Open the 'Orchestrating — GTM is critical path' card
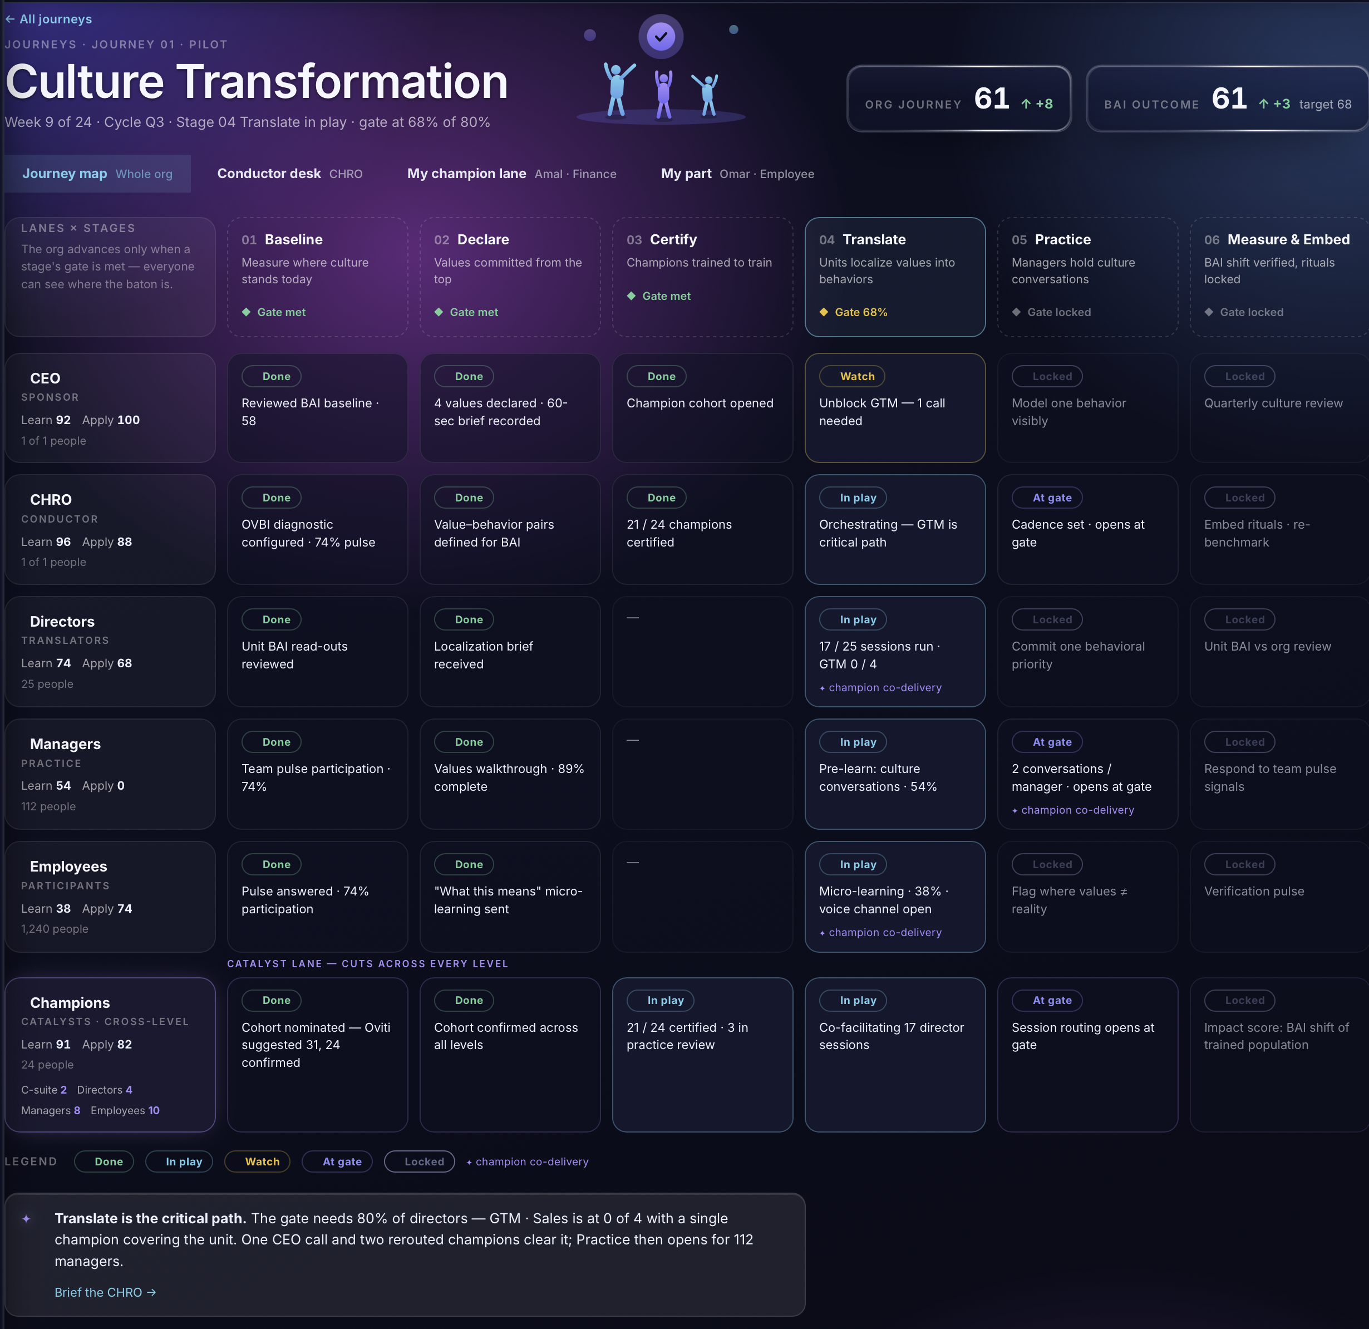Viewport: 1369px width, 1329px height. pyautogui.click(x=895, y=530)
